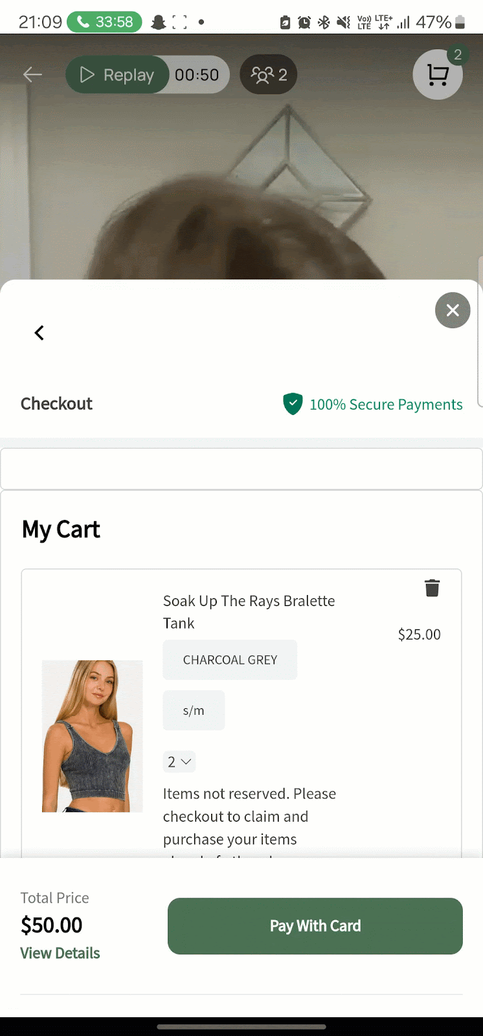Tap the secure payments shield icon

pyautogui.click(x=293, y=404)
